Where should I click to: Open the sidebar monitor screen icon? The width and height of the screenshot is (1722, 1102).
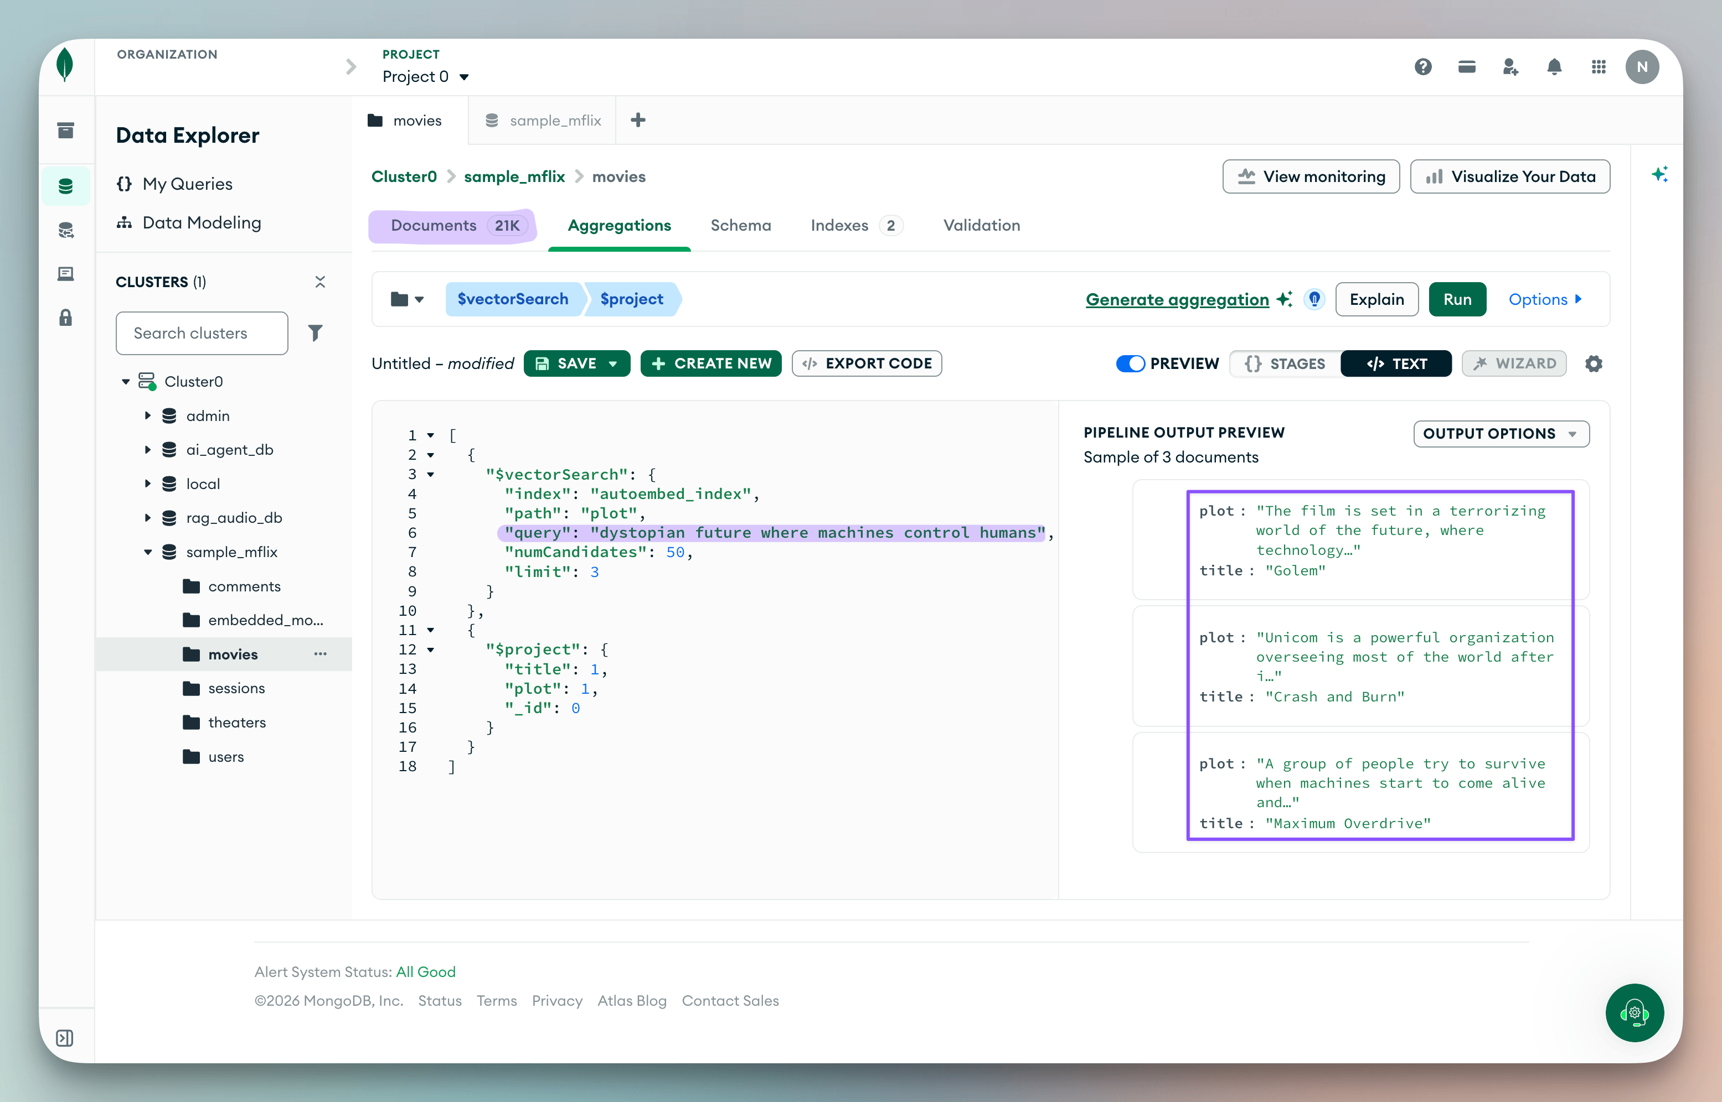point(65,274)
